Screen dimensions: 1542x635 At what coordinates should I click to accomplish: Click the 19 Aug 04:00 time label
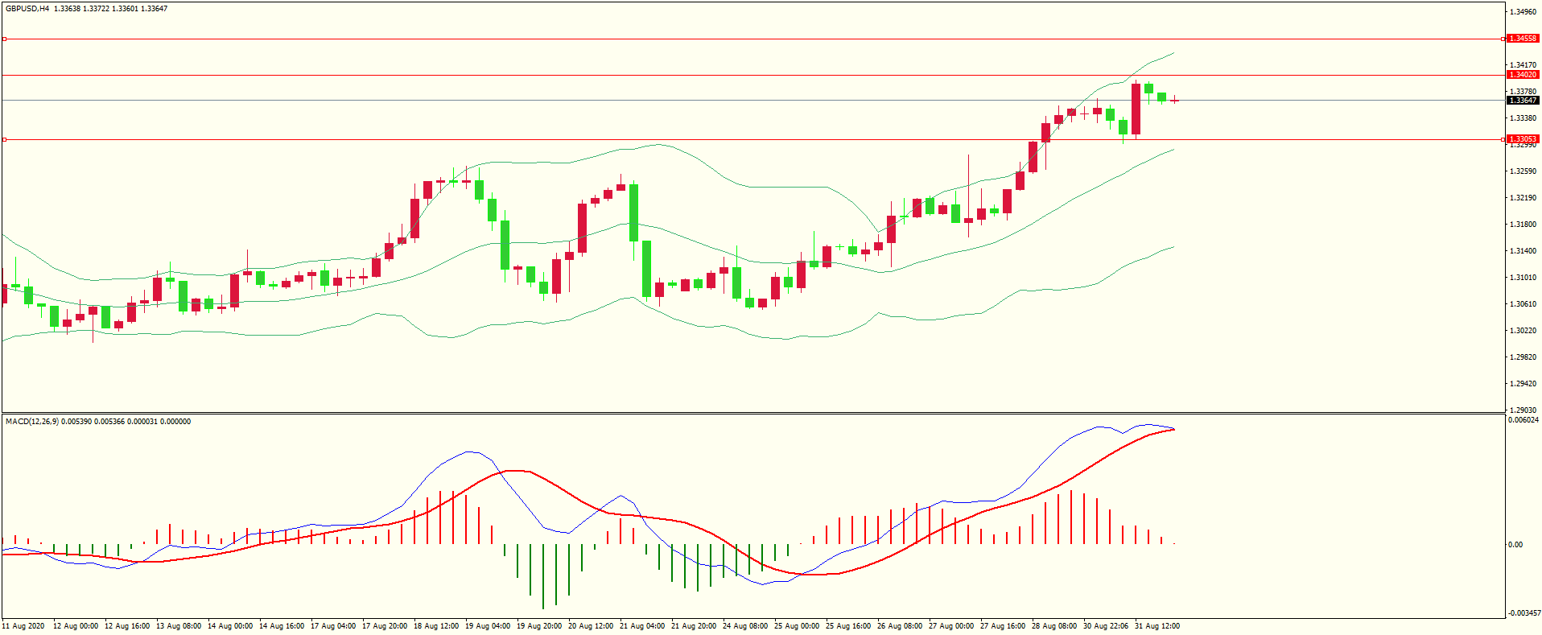tap(488, 626)
